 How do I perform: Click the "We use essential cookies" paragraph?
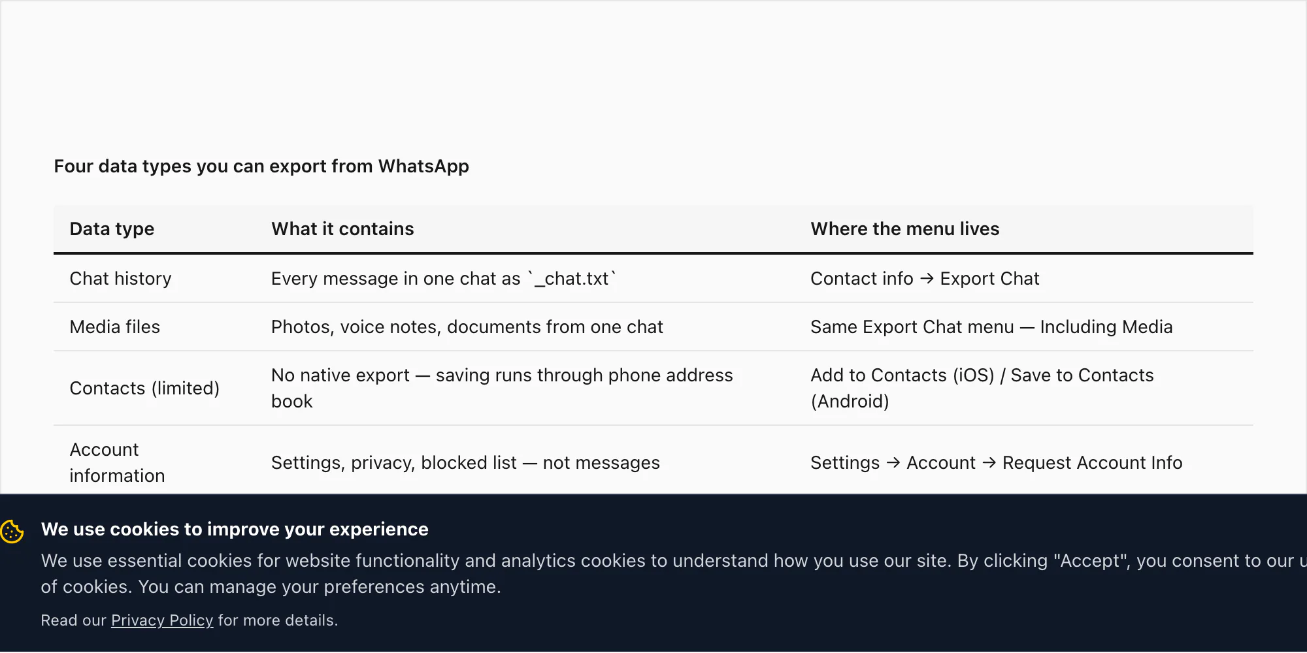click(674, 574)
